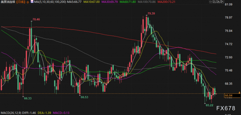Click the orange up-arrow price alert icon
This screenshot has height=115, width=241.
(x=239, y=92)
